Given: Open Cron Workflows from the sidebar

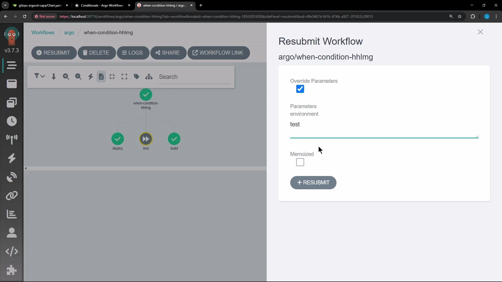Looking at the screenshot, I should point(12,121).
